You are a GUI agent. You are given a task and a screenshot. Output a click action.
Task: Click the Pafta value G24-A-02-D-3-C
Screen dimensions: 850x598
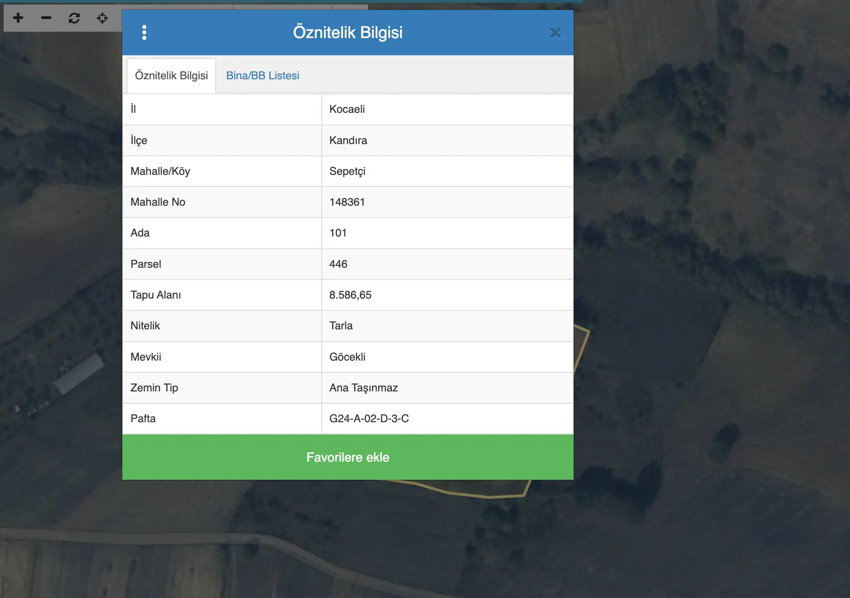pyautogui.click(x=369, y=419)
